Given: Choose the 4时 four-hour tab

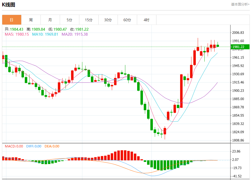Looking at the screenshot, I should (147, 20).
